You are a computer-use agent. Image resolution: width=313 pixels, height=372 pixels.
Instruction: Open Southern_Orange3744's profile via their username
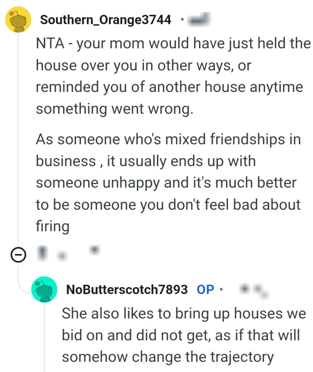coord(106,20)
